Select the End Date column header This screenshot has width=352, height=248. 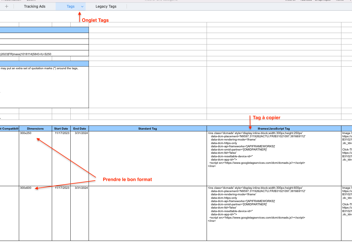pos(80,128)
